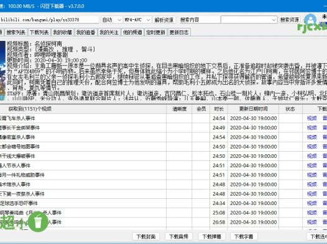Screen dimensions: 327x244
Task: Open the 我的追番 tab
Action: click(x=86, y=32)
